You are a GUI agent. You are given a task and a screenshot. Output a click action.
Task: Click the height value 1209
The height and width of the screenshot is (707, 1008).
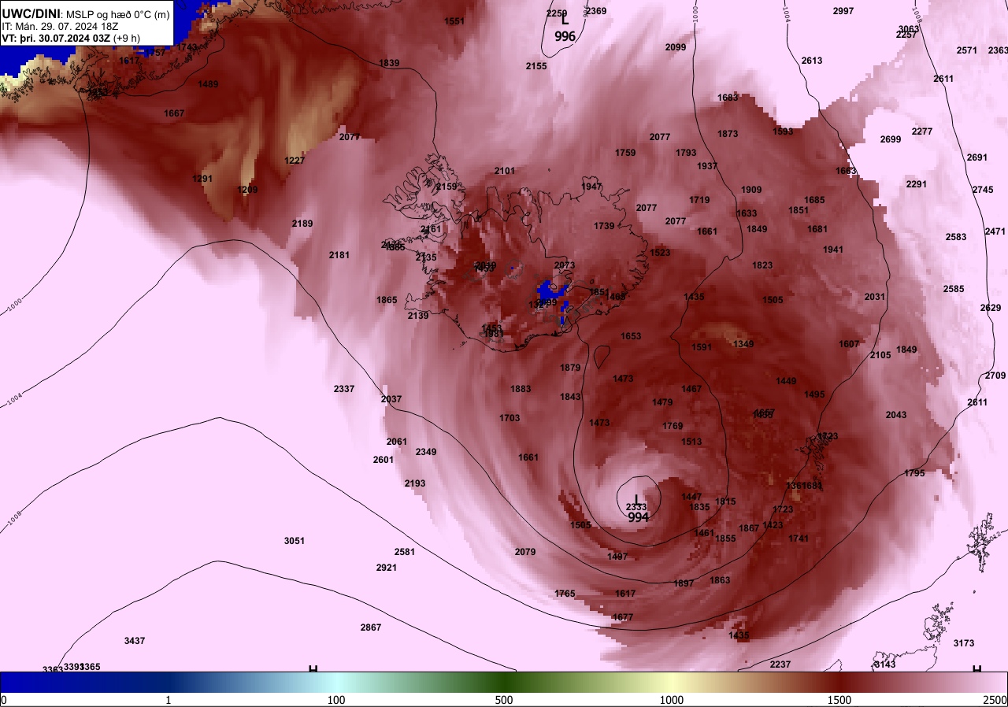(x=247, y=190)
